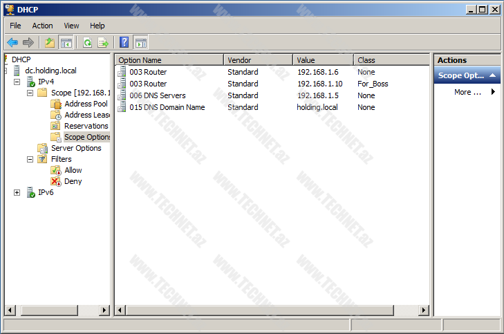Expand the IPv6 tree node
The width and height of the screenshot is (504, 334).
17,192
